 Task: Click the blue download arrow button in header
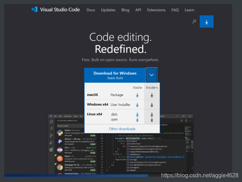(207, 21)
